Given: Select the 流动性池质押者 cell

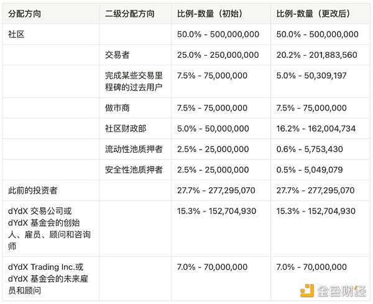Looking at the screenshot, I should tap(134, 149).
